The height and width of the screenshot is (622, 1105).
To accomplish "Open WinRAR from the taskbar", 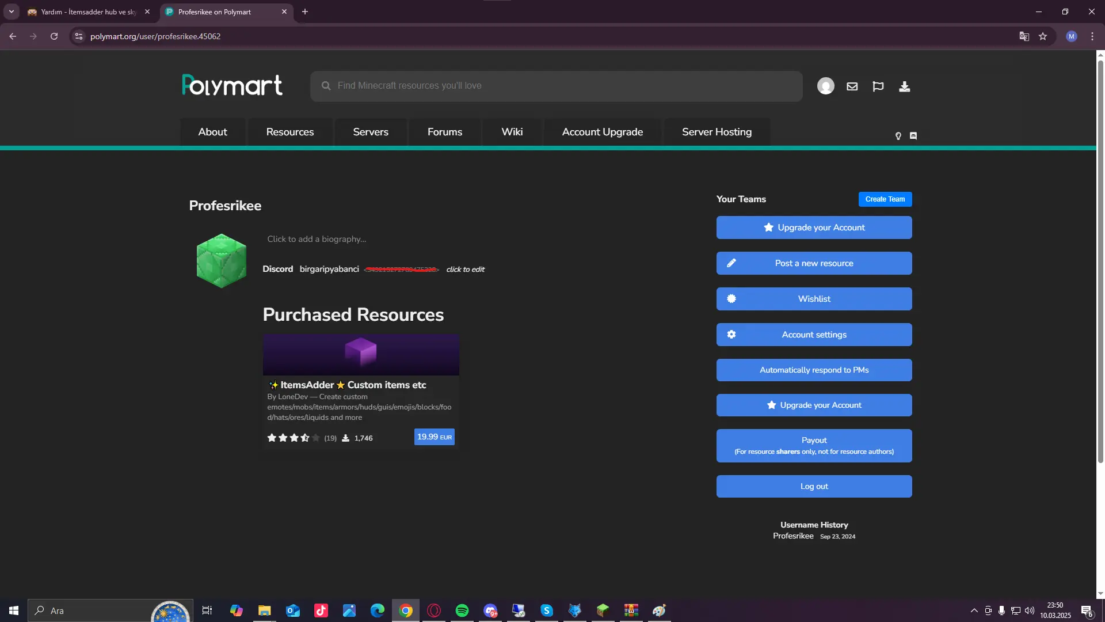I will pyautogui.click(x=631, y=610).
